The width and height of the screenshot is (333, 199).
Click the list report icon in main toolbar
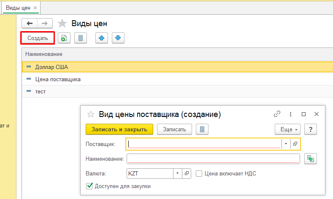click(80, 38)
